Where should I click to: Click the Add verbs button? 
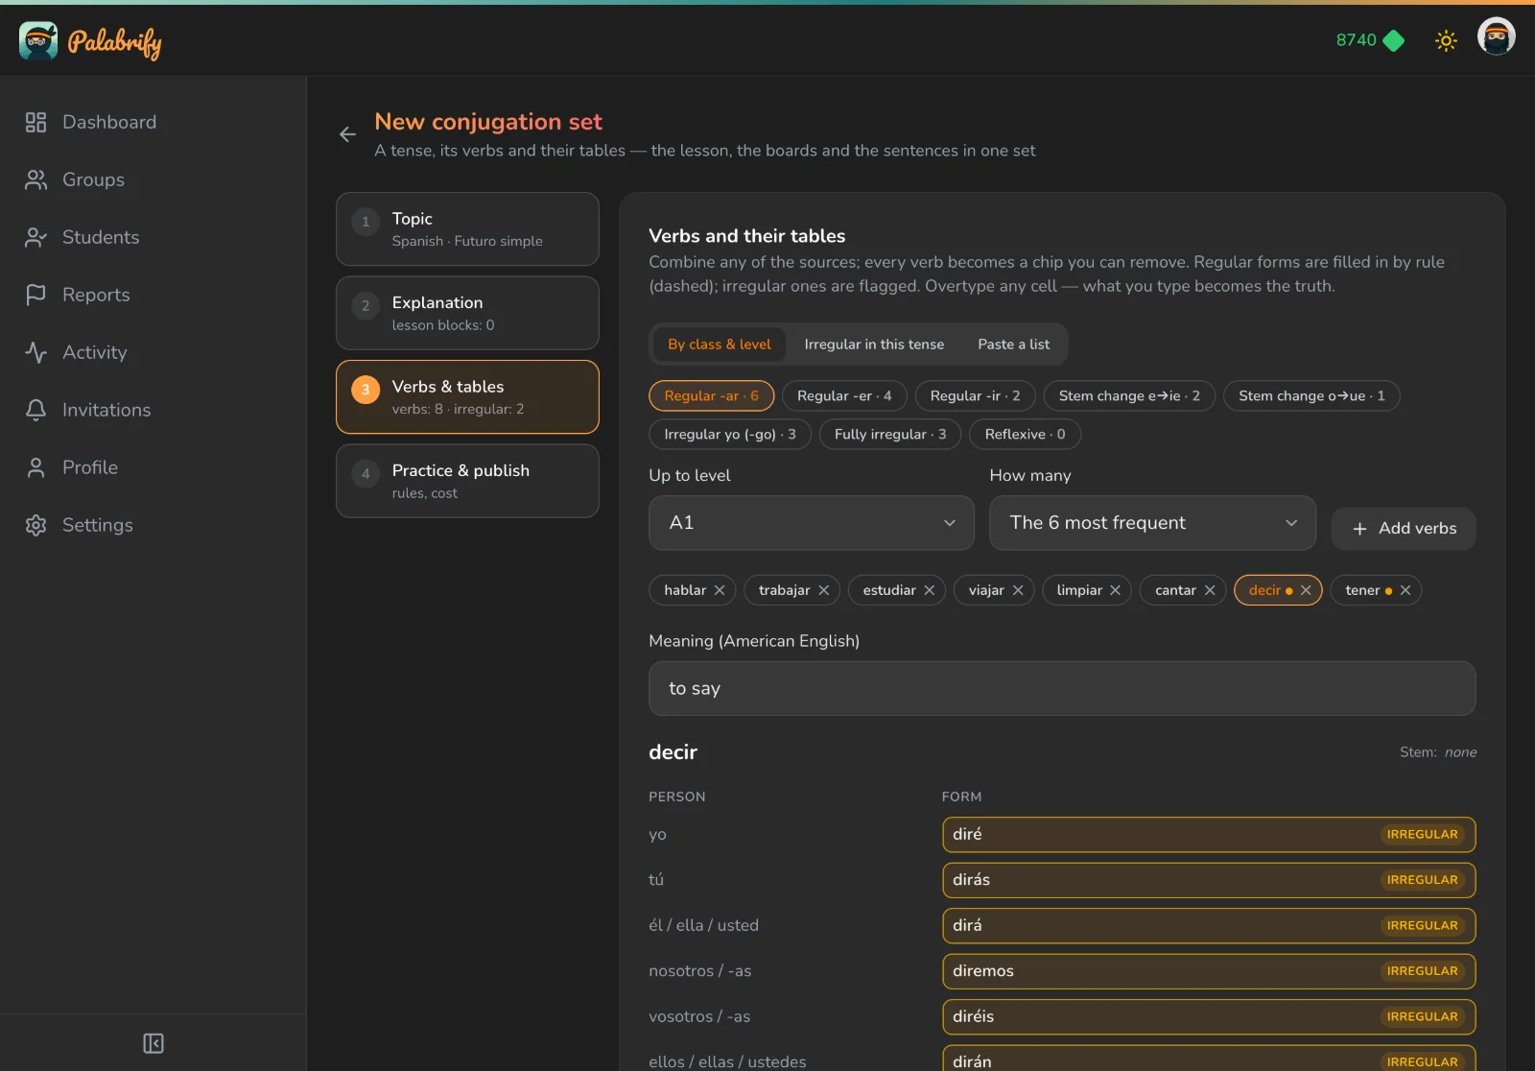[1404, 529]
